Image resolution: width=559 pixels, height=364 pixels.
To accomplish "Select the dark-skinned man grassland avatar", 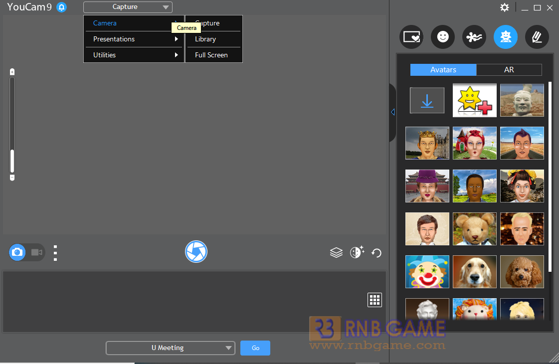I will [475, 186].
